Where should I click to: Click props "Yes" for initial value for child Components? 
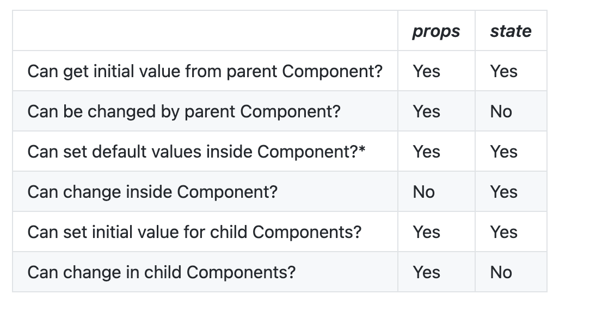click(x=426, y=232)
